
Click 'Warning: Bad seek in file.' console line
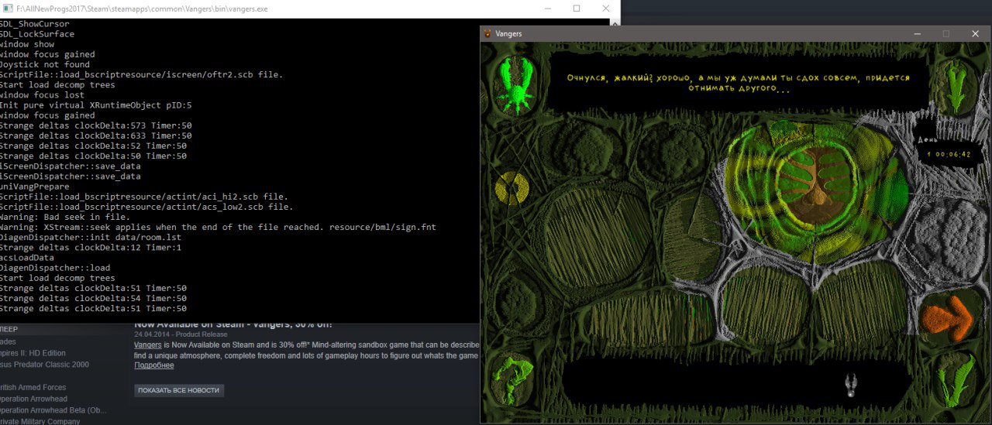64,217
